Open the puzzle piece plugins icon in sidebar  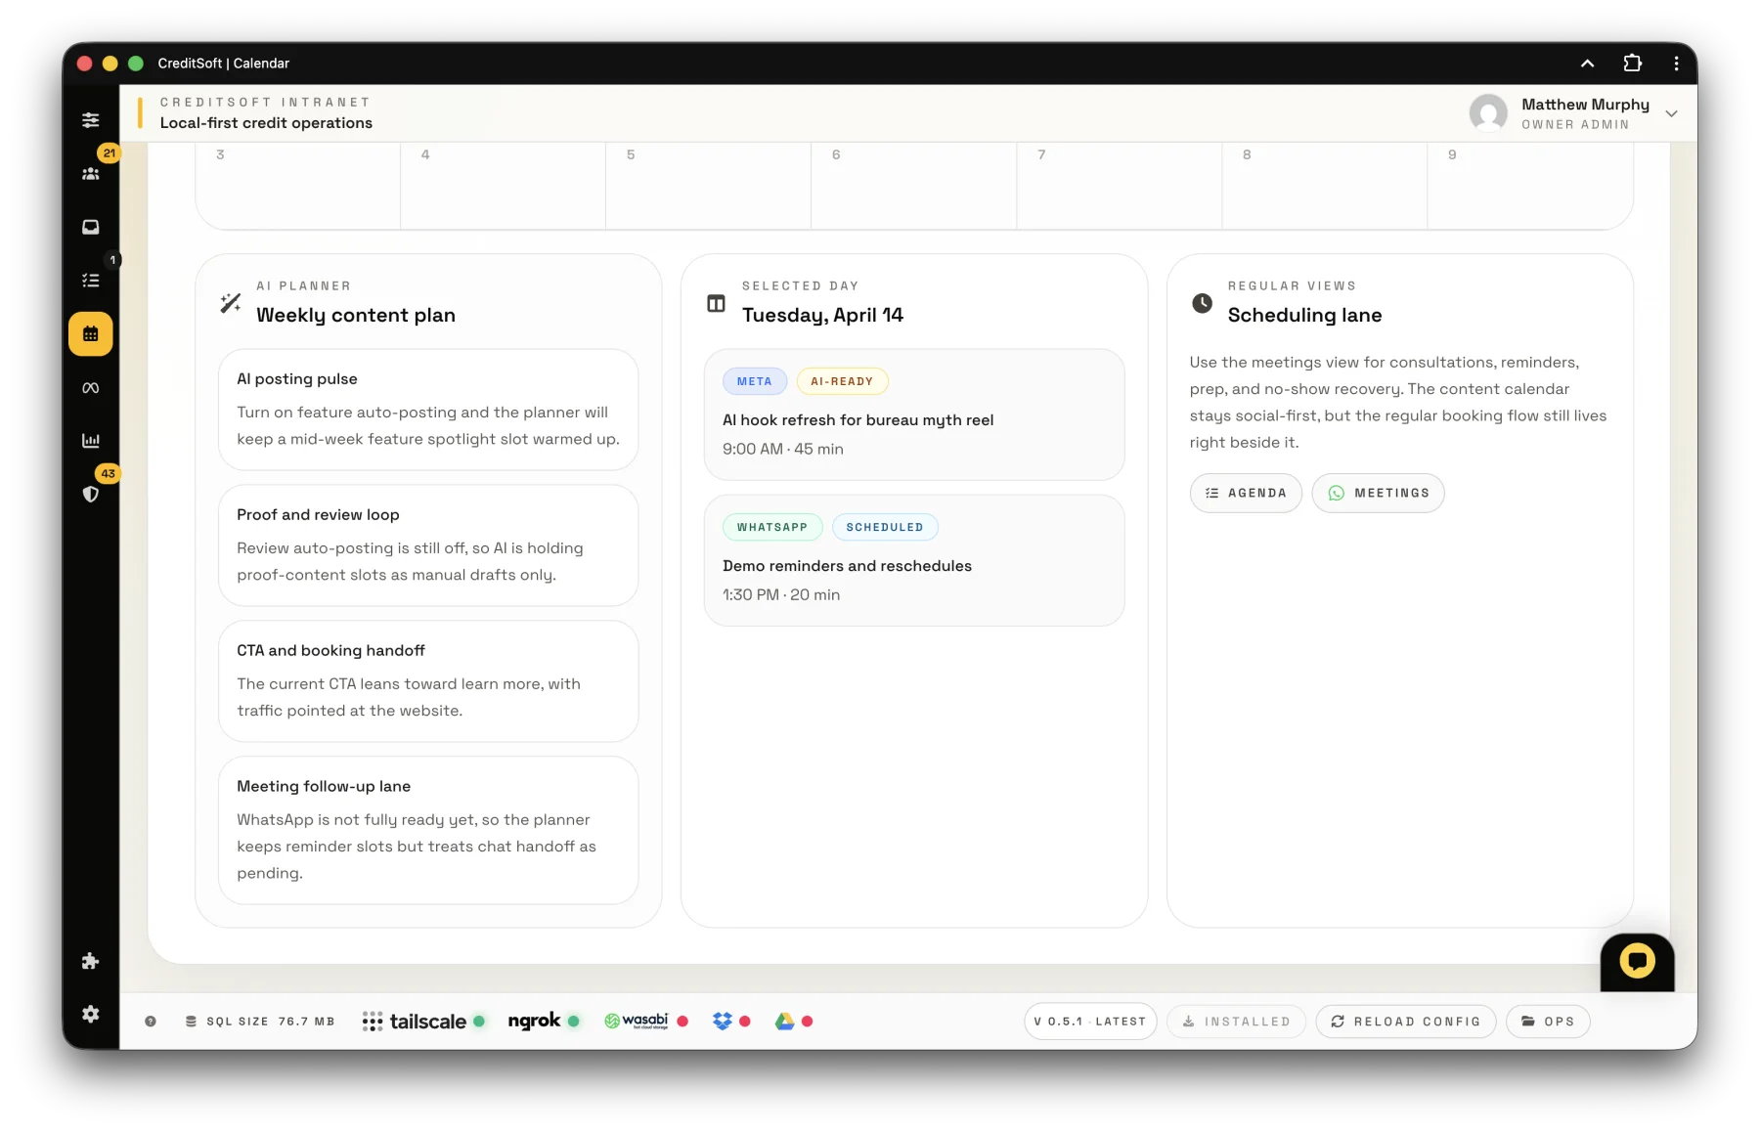point(90,961)
